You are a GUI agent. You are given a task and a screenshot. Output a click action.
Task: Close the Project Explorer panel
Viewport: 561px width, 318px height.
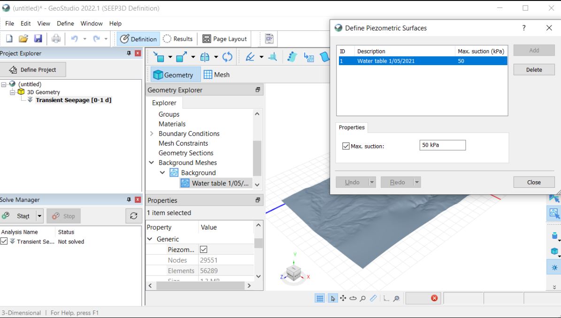click(138, 53)
